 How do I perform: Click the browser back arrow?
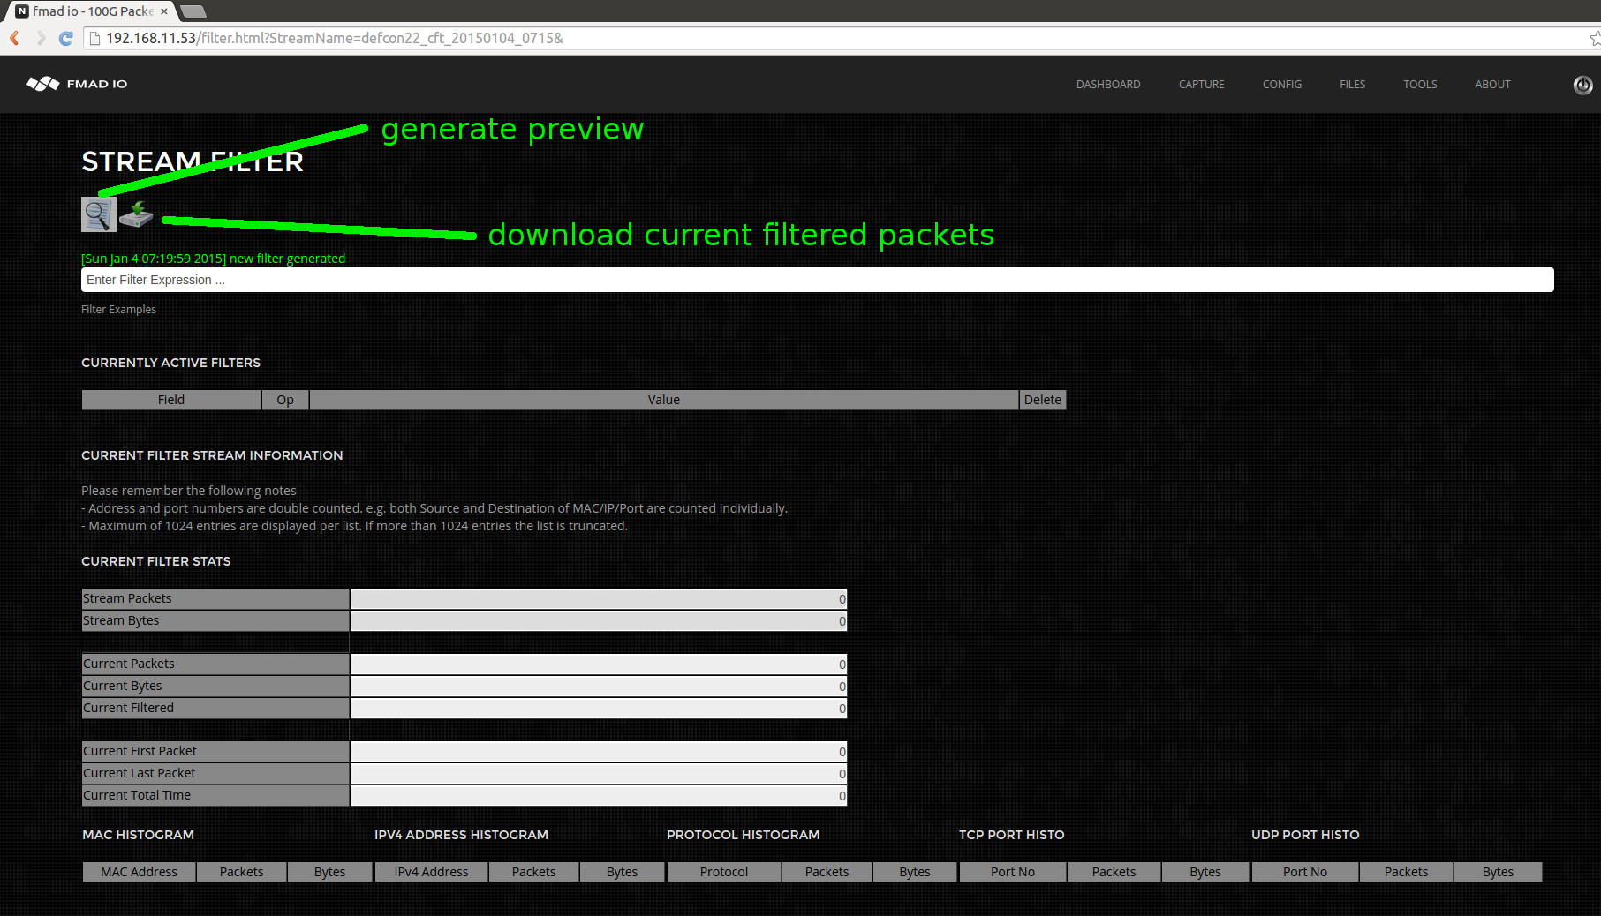13,38
